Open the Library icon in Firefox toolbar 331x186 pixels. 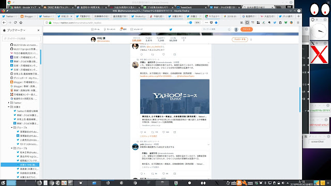242,23
